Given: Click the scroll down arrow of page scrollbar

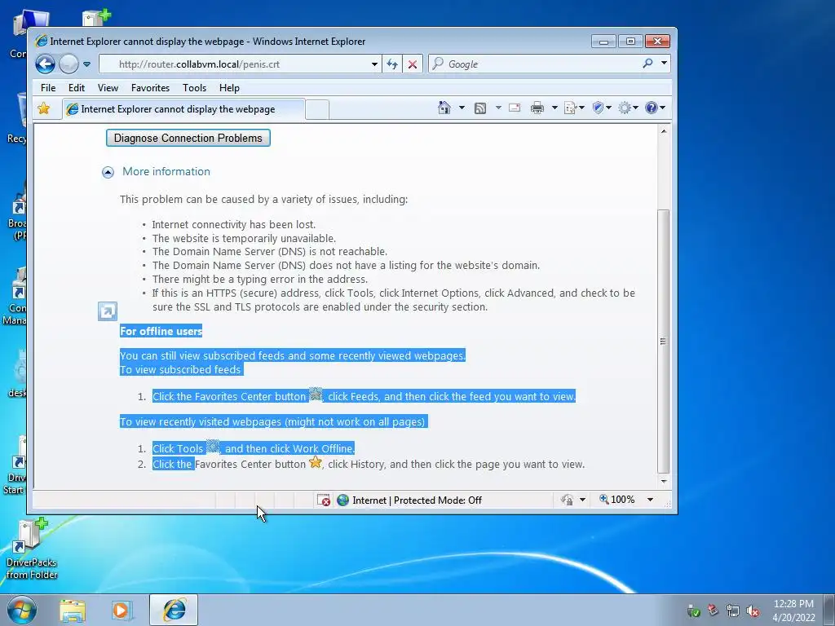Looking at the screenshot, I should point(664,481).
